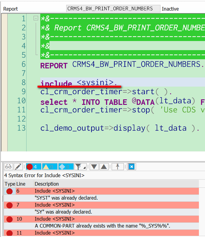Click the select statement on line 10
The width and height of the screenshot is (205, 237).
[x=123, y=101]
